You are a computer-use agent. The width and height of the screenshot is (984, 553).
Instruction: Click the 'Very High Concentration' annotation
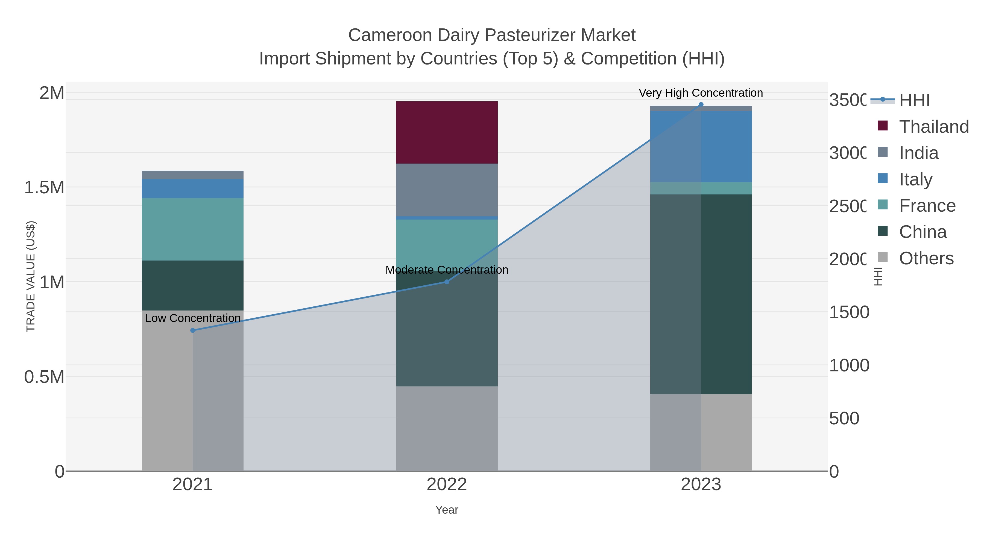pyautogui.click(x=701, y=93)
